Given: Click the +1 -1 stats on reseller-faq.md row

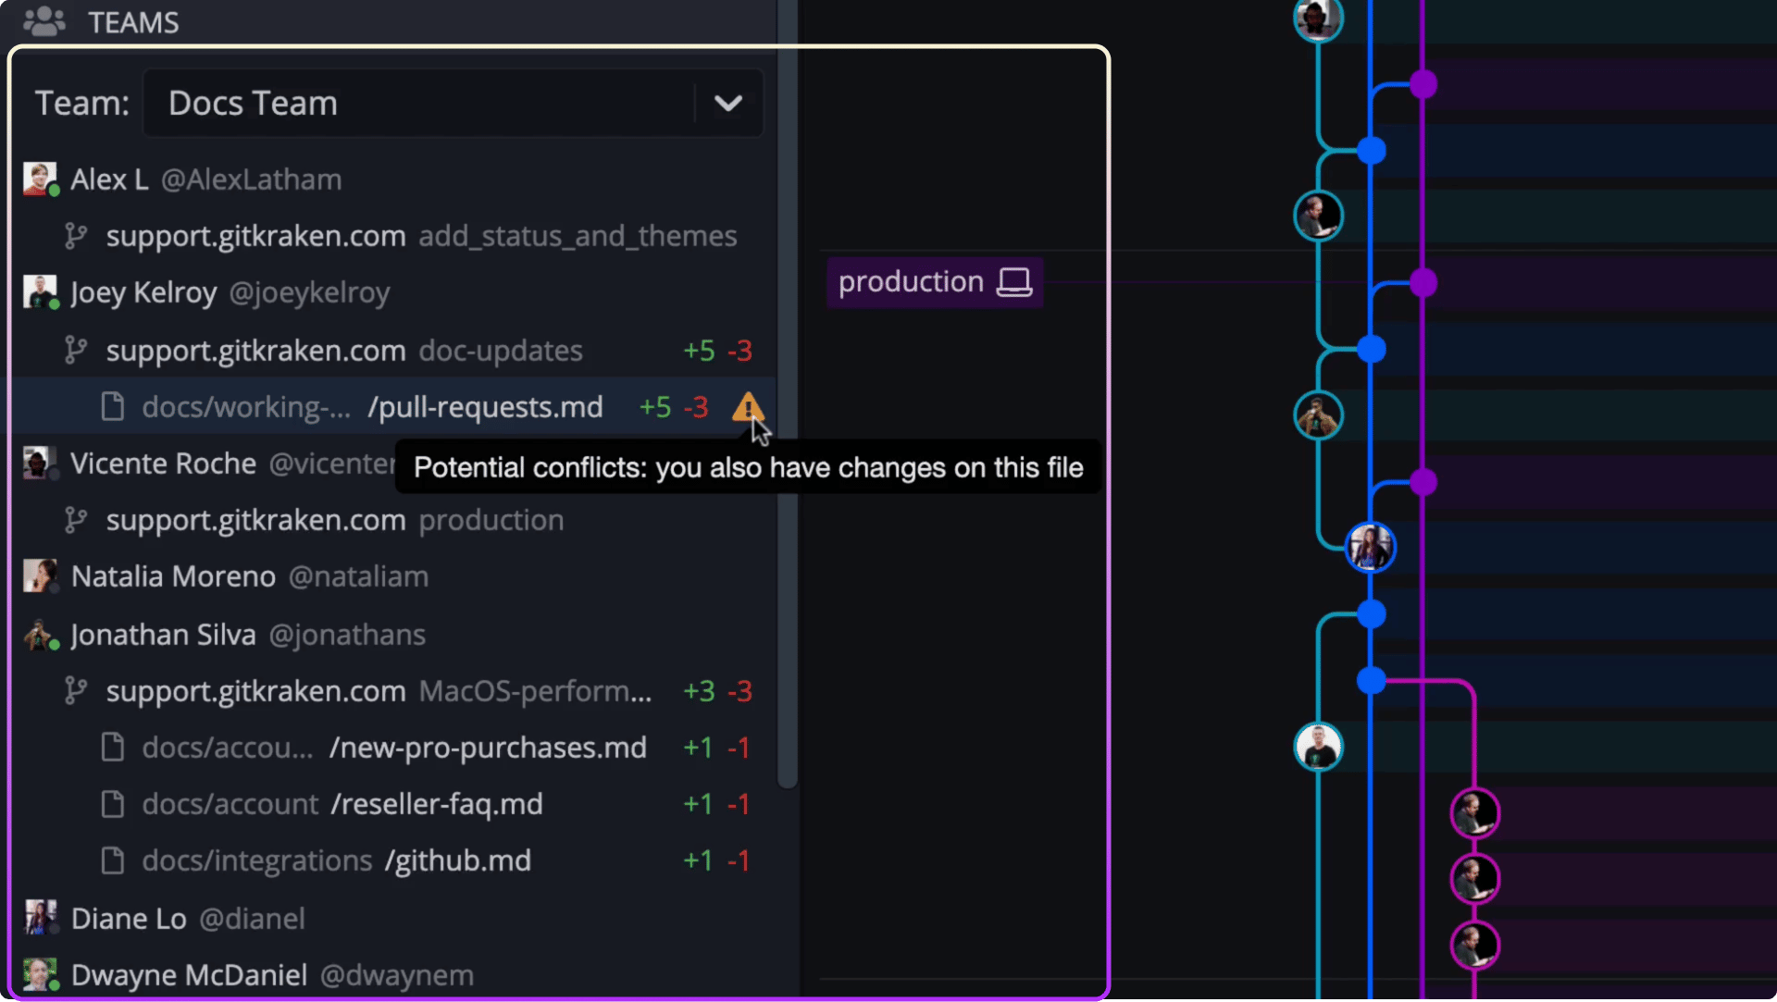Looking at the screenshot, I should 716,804.
